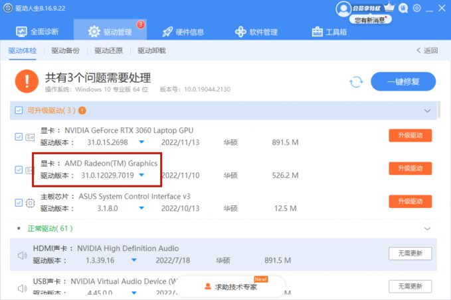This screenshot has height=300, width=451.
Task: Open version dropdown for NVIDIA Virtual Audio Device
Action: click(x=134, y=293)
